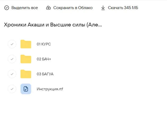Select the checkbox beside 02 БАЧ+
The width and height of the screenshot is (167, 118).
click(12, 59)
